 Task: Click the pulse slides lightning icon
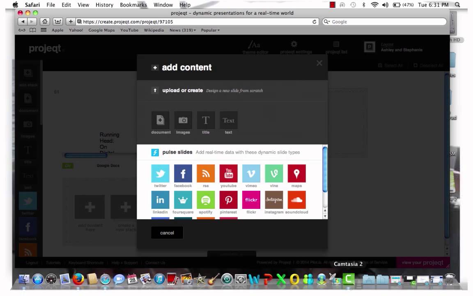pos(155,152)
